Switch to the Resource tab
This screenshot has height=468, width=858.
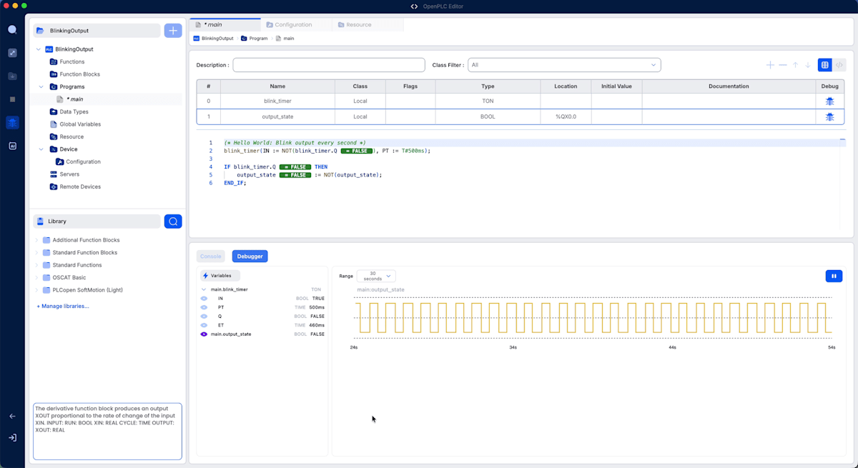pyautogui.click(x=368, y=25)
